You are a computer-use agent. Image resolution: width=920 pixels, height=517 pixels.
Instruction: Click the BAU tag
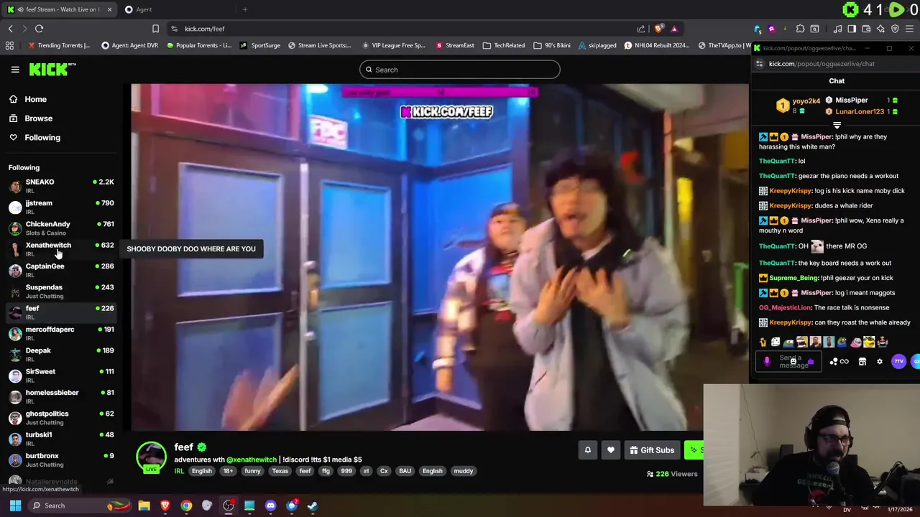(x=405, y=471)
